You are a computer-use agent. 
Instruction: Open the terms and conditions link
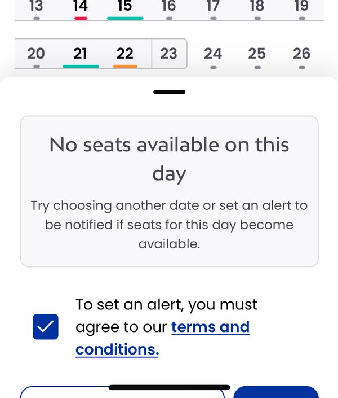pos(163,338)
